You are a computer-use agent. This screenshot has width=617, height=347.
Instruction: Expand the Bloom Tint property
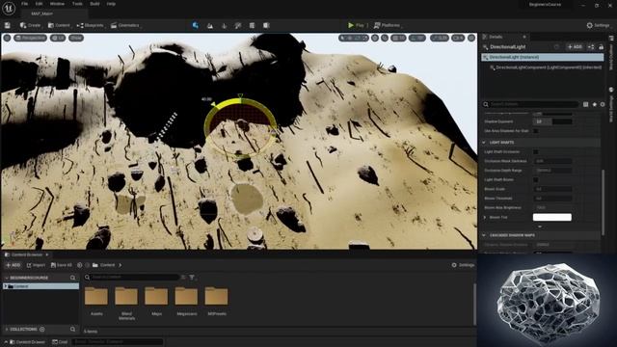485,217
